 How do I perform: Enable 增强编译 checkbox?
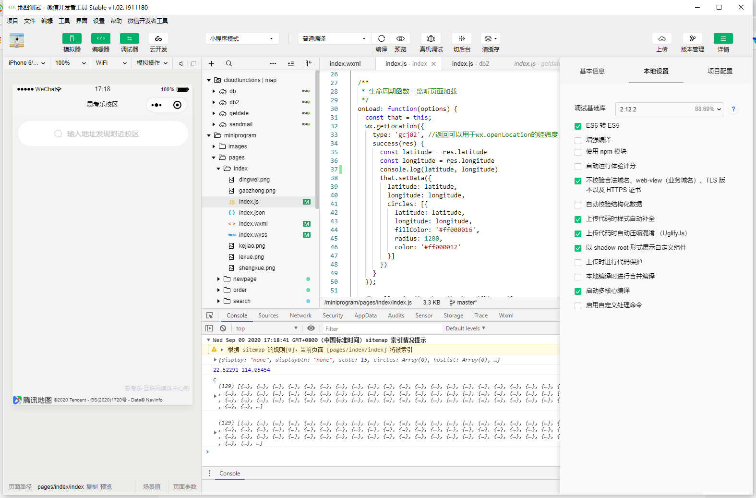click(x=578, y=140)
